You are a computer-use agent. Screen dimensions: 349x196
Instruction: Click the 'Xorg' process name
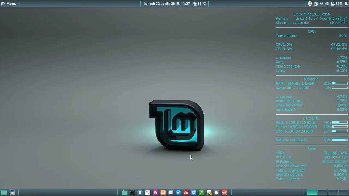280,62
